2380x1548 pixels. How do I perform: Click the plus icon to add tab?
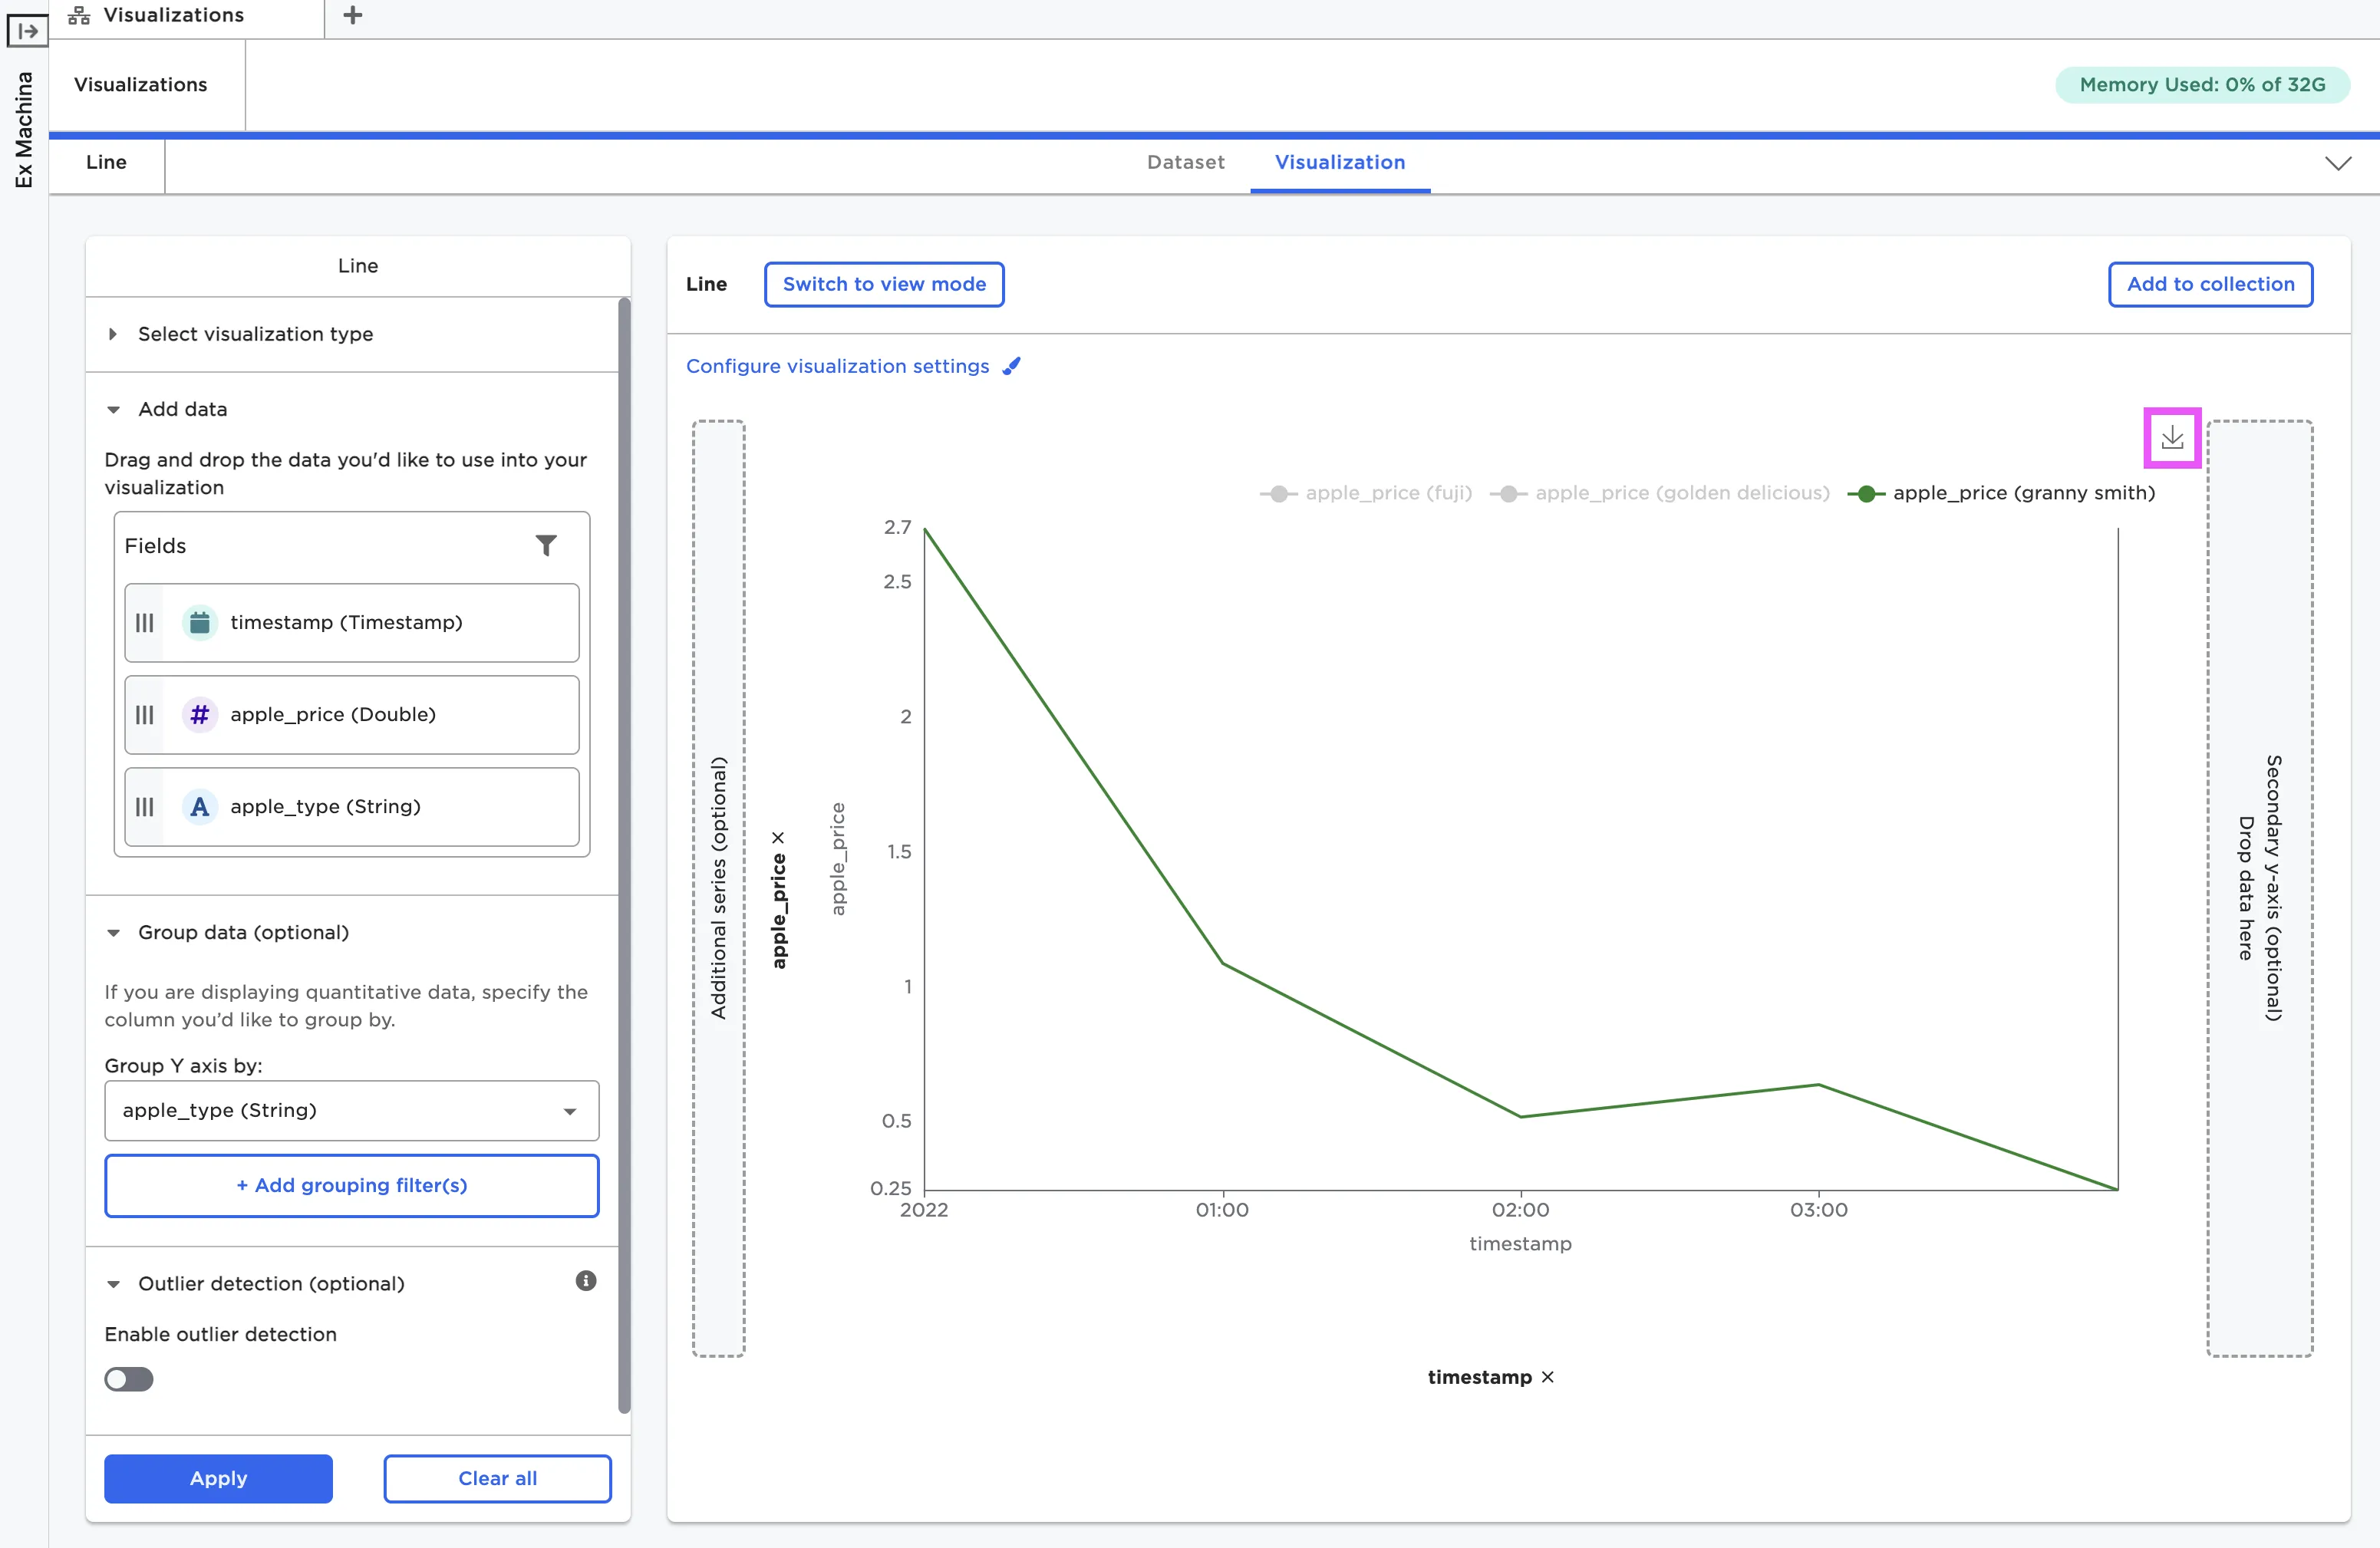click(x=352, y=15)
